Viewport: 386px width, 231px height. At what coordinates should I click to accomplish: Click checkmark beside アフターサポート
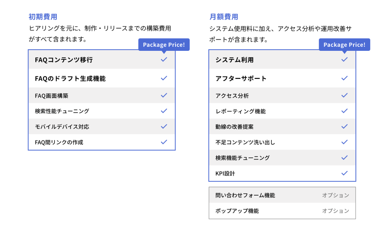345,78
